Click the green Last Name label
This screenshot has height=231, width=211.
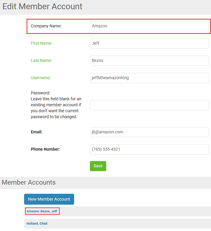[41, 60]
